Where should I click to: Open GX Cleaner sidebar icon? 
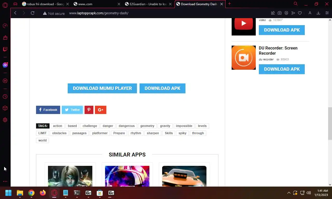(x=5, y=38)
